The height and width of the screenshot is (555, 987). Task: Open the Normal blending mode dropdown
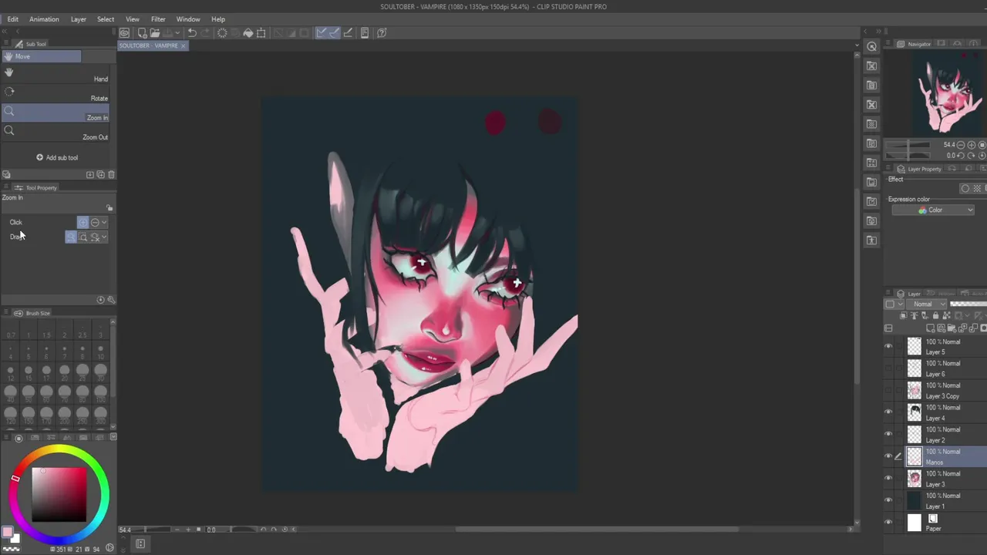pyautogui.click(x=927, y=304)
